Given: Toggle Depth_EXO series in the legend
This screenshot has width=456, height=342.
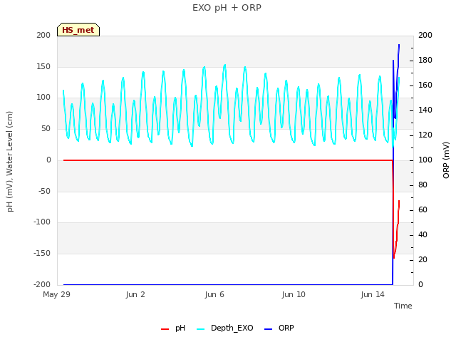Looking at the screenshot, I should tap(225, 328).
